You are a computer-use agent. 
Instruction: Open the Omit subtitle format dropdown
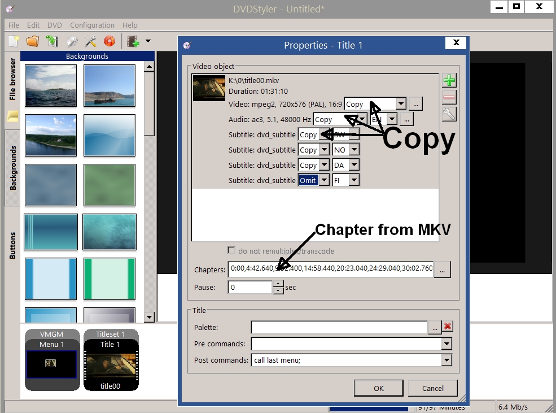(324, 180)
